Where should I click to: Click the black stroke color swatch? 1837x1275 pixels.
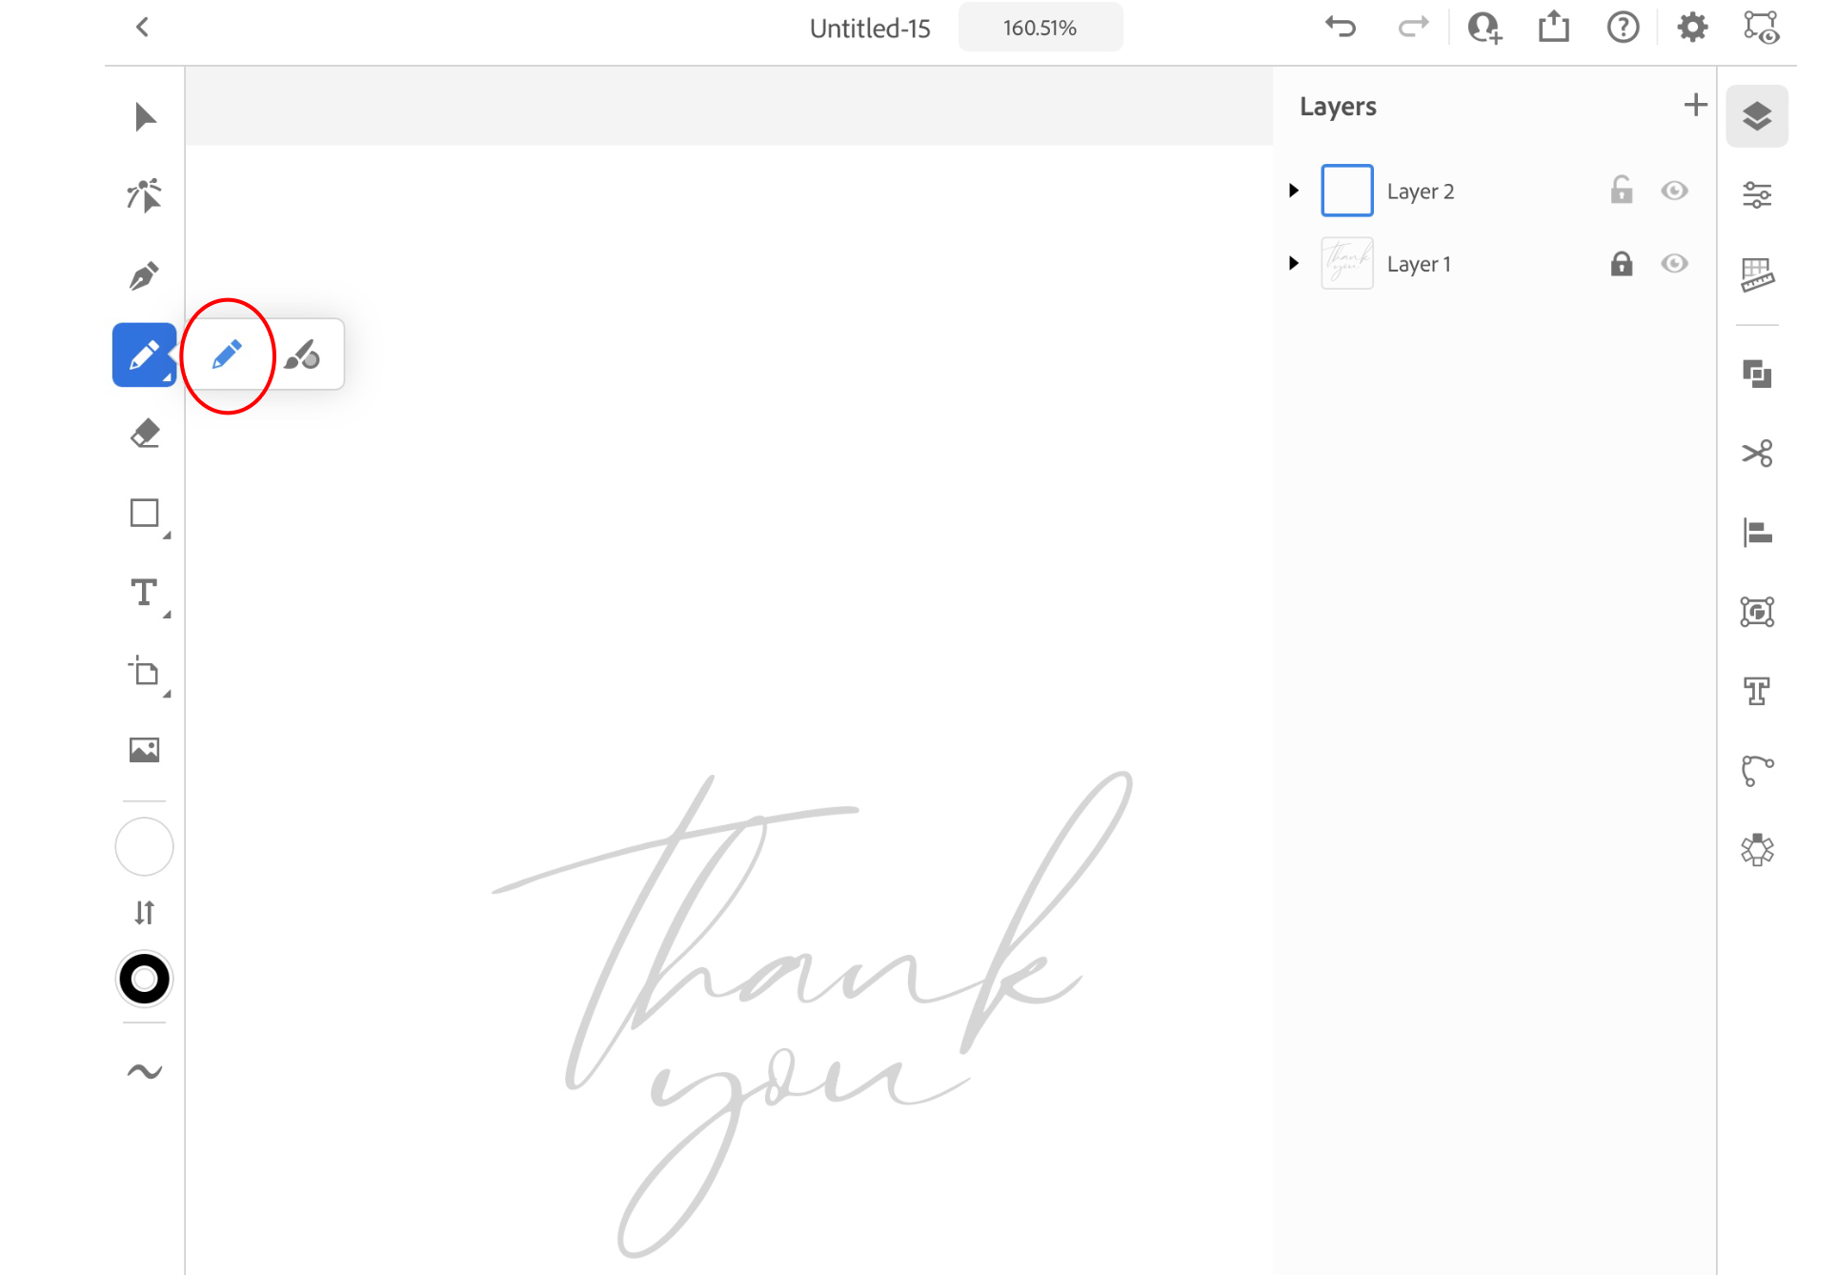pyautogui.click(x=144, y=979)
